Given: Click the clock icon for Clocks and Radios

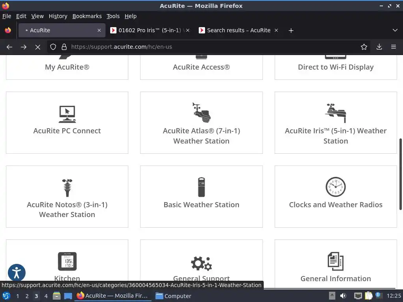Looking at the screenshot, I should point(336,187).
